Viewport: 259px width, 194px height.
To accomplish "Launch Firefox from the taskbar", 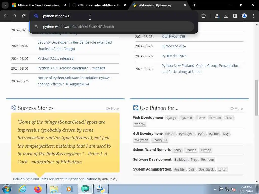I will pos(38,189).
